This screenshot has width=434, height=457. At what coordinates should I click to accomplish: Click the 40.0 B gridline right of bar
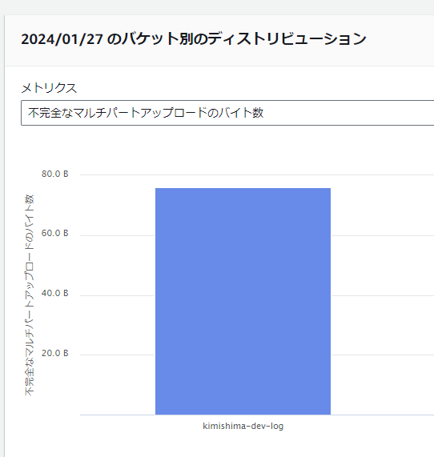coord(383,295)
